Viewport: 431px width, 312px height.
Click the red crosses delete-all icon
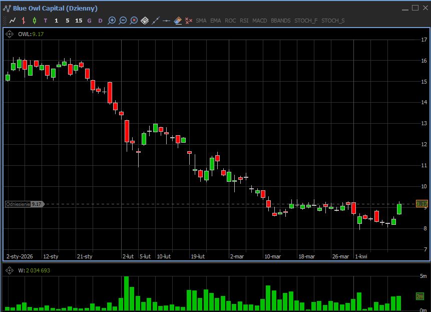pos(189,21)
